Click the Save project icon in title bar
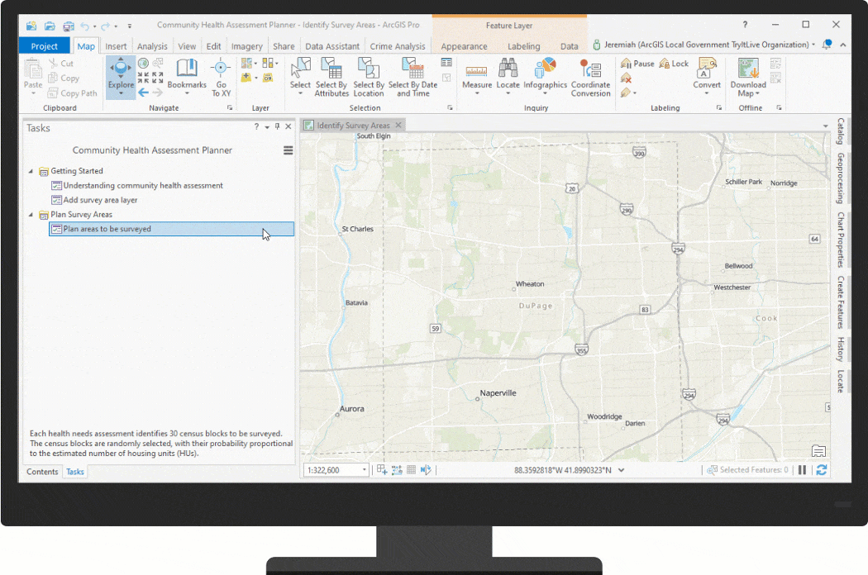Image resolution: width=868 pixels, height=575 pixels. pos(68,26)
